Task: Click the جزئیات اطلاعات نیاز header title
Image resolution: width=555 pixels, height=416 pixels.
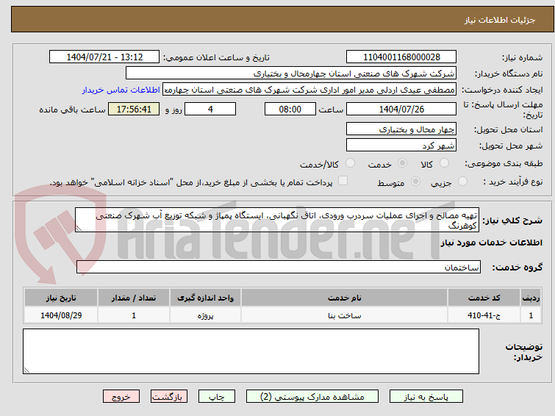Action: pyautogui.click(x=500, y=20)
